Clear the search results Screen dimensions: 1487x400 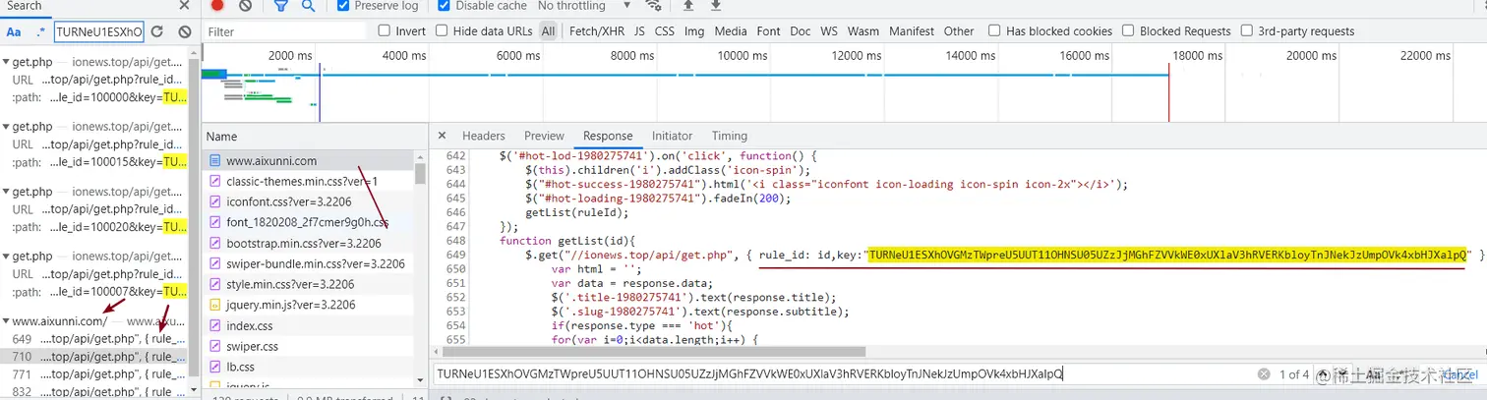pyautogui.click(x=184, y=31)
